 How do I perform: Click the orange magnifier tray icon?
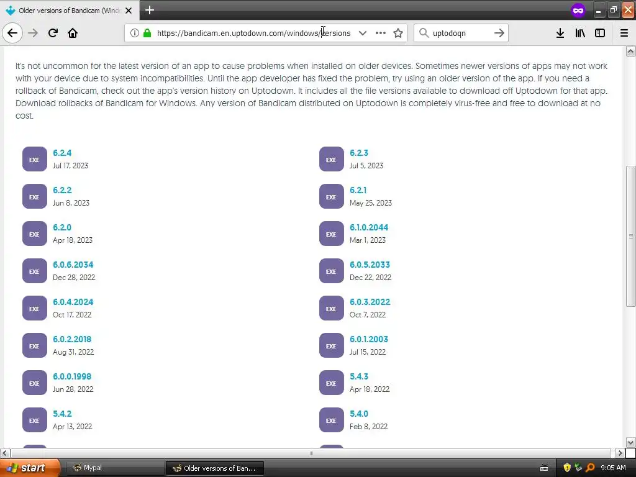(590, 468)
